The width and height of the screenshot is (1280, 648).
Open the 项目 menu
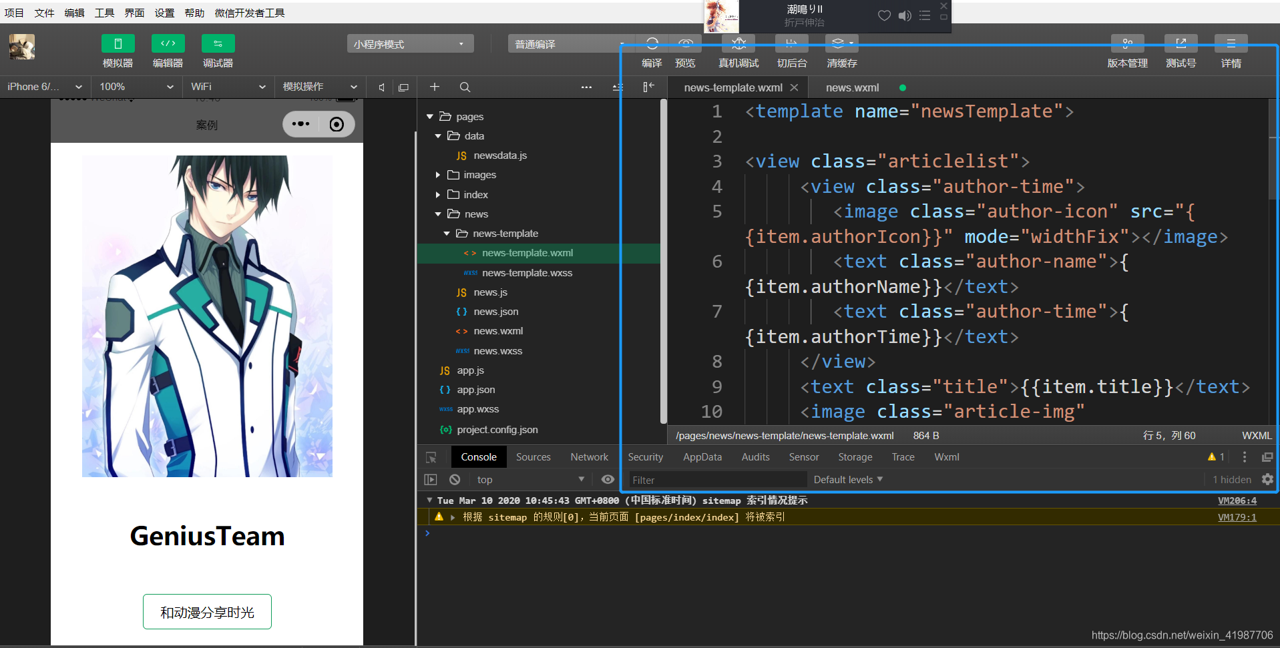(14, 13)
